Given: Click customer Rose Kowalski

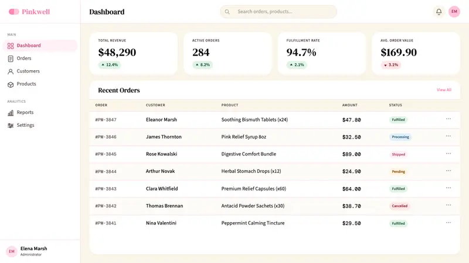Looking at the screenshot, I should click(162, 154).
